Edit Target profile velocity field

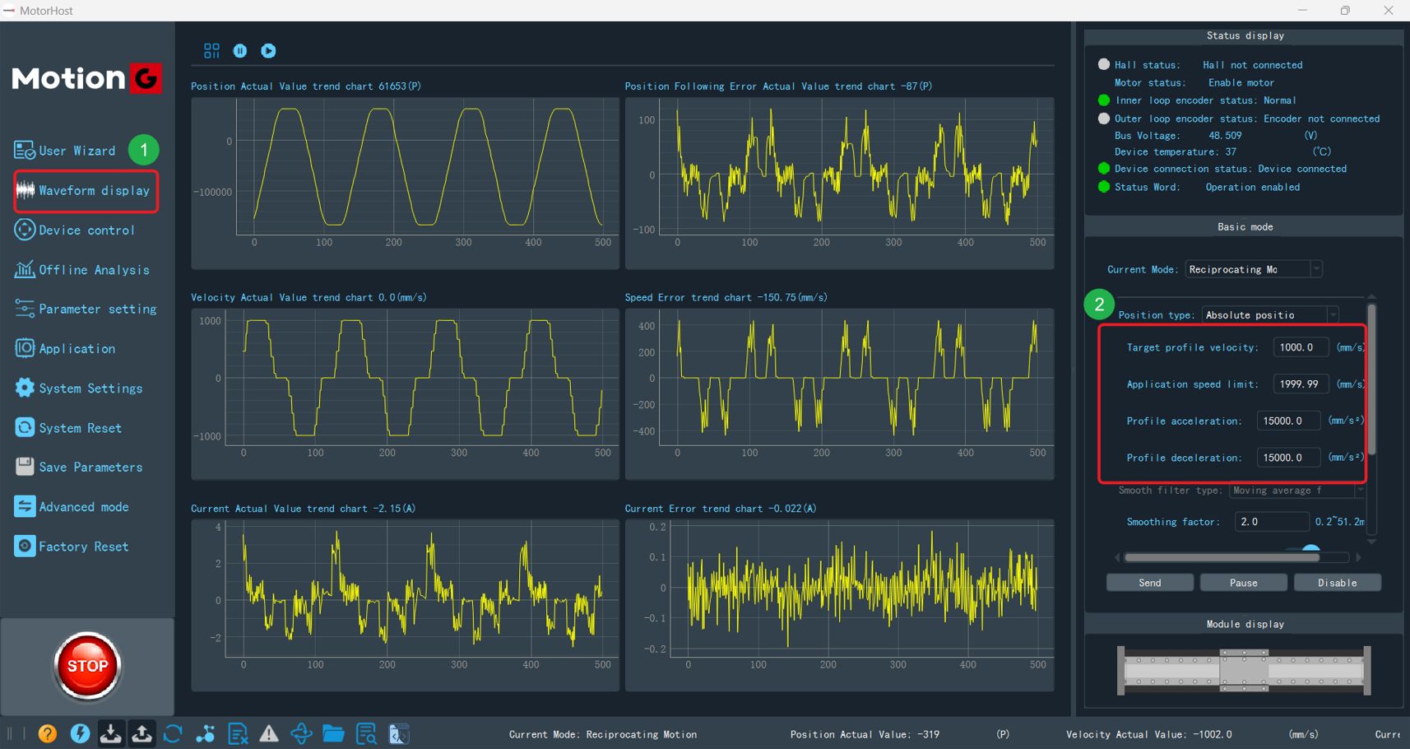(x=1301, y=347)
